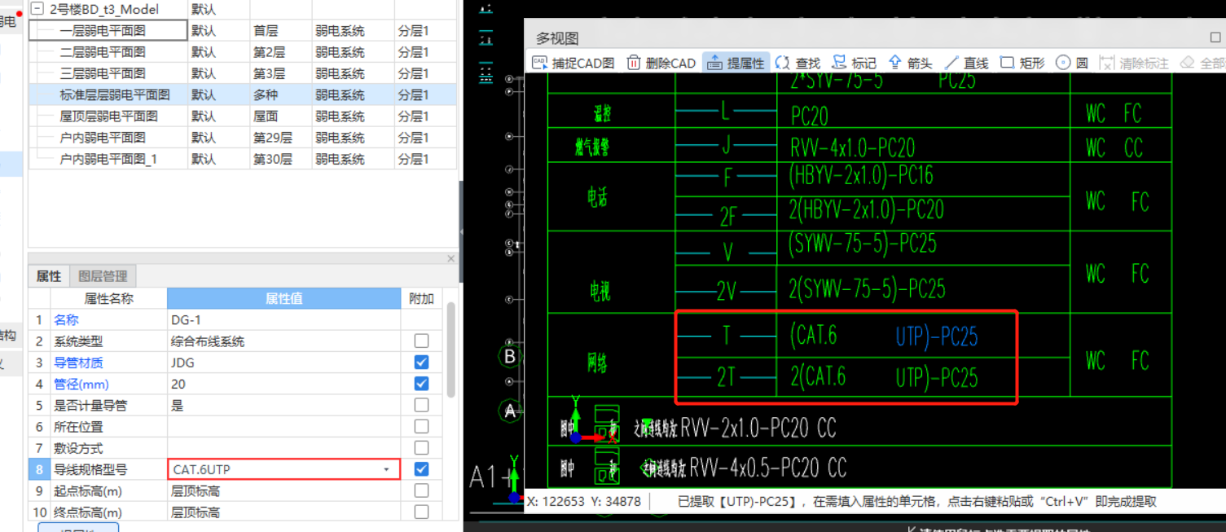Select the 标记 marker tool
This screenshot has height=532, width=1226.
[x=854, y=63]
